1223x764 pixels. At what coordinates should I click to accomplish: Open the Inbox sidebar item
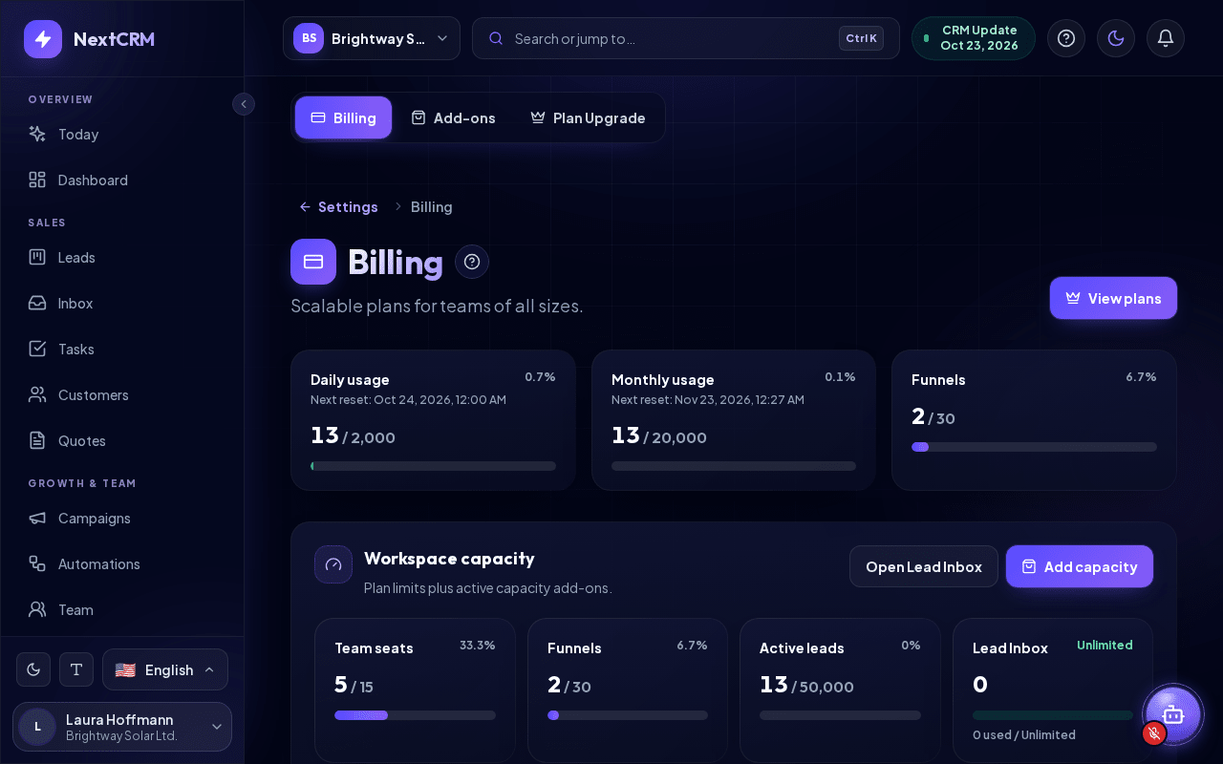122,304
